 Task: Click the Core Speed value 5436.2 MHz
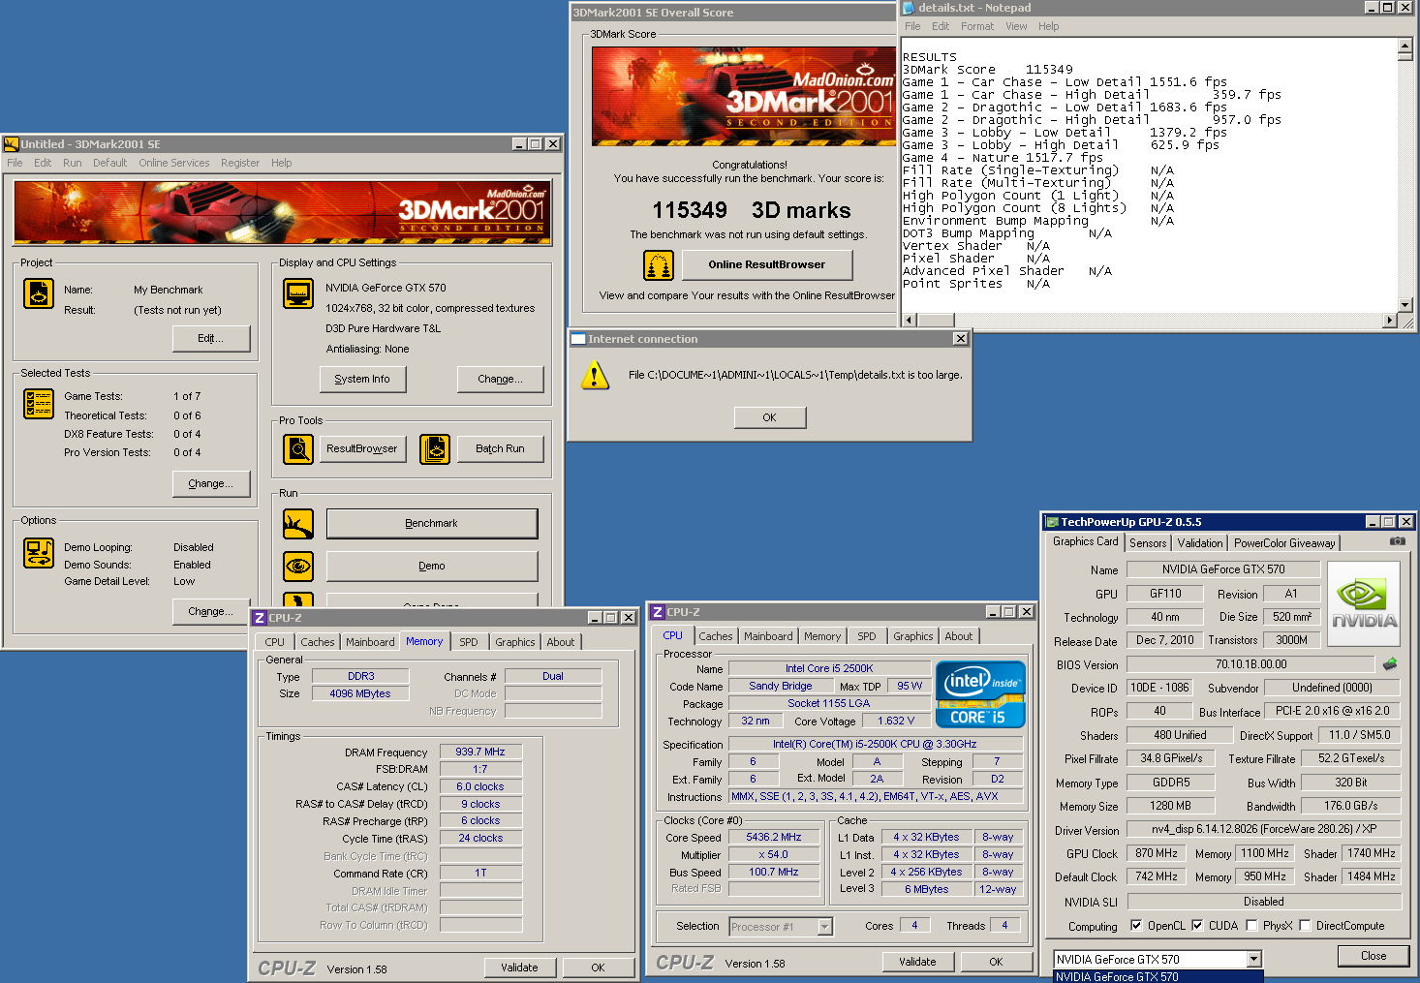[773, 838]
